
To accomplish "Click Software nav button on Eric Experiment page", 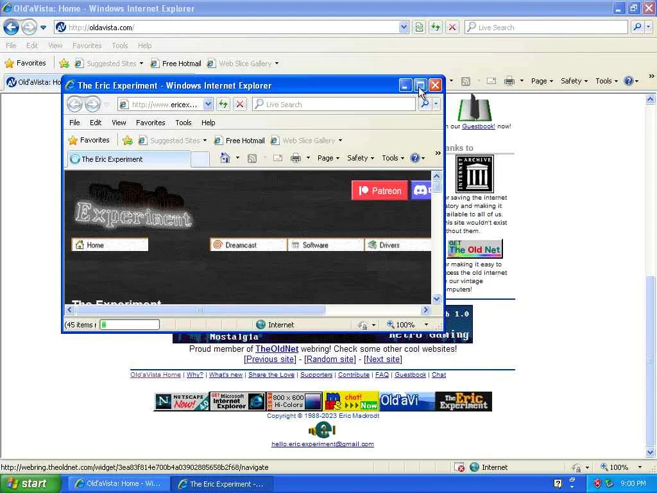I will [x=325, y=245].
